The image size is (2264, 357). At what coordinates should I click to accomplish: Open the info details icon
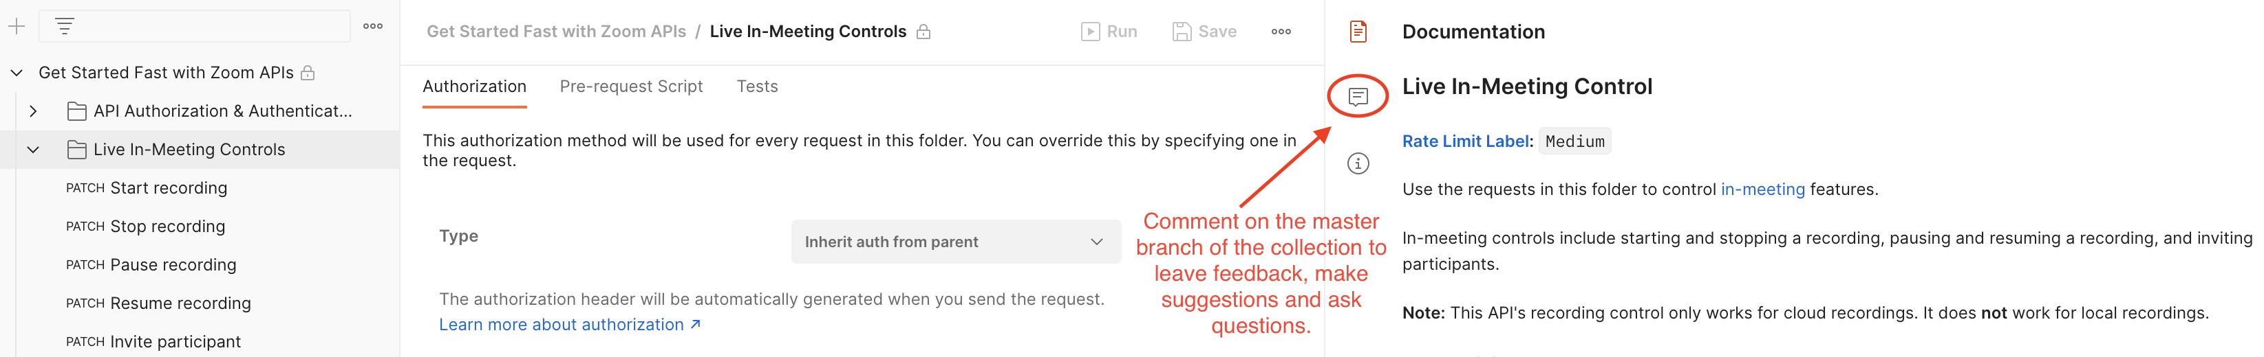pyautogui.click(x=1358, y=163)
